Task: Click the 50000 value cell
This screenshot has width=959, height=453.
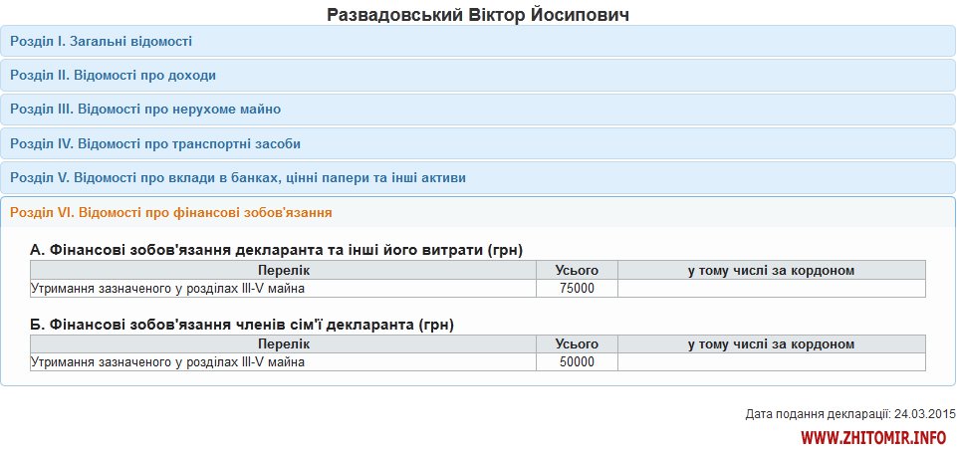Action: (x=577, y=362)
